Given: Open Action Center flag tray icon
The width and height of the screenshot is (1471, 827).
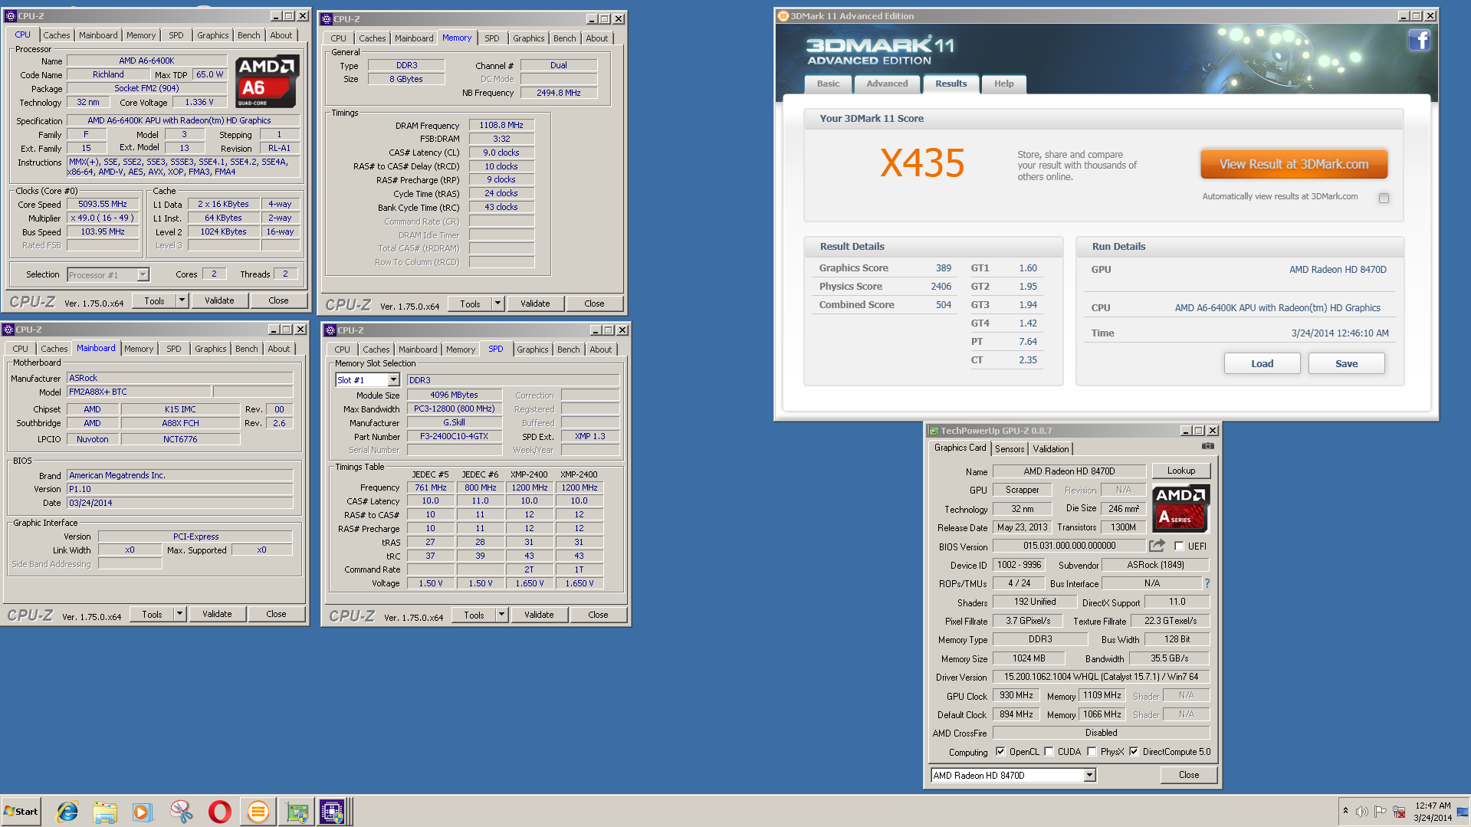Looking at the screenshot, I should pyautogui.click(x=1380, y=812).
